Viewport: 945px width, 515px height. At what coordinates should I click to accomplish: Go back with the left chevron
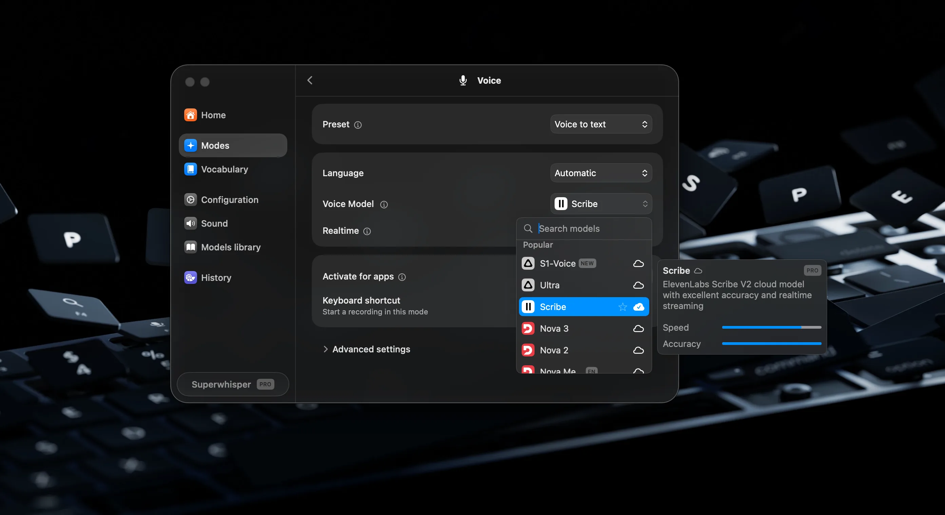tap(310, 80)
